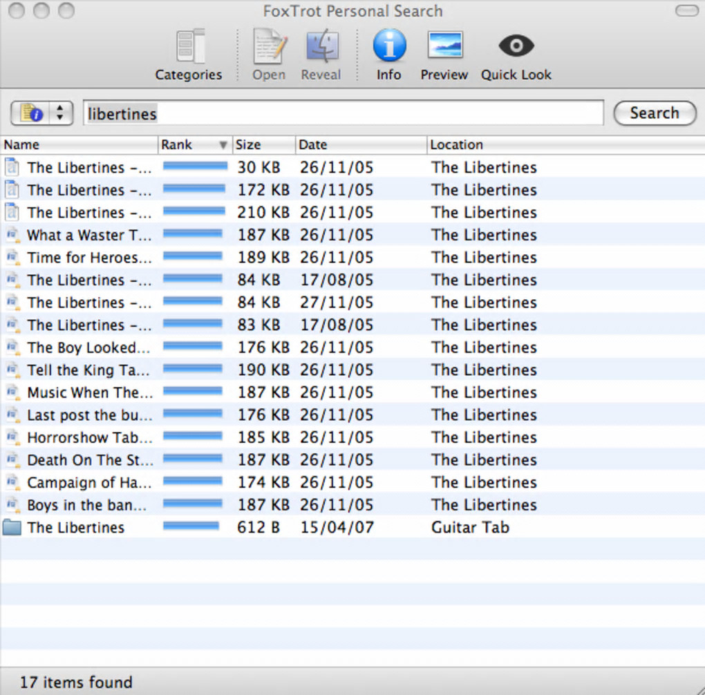Image resolution: width=705 pixels, height=695 pixels.
Task: Click the 189 KB size cell
Action: coord(263,257)
